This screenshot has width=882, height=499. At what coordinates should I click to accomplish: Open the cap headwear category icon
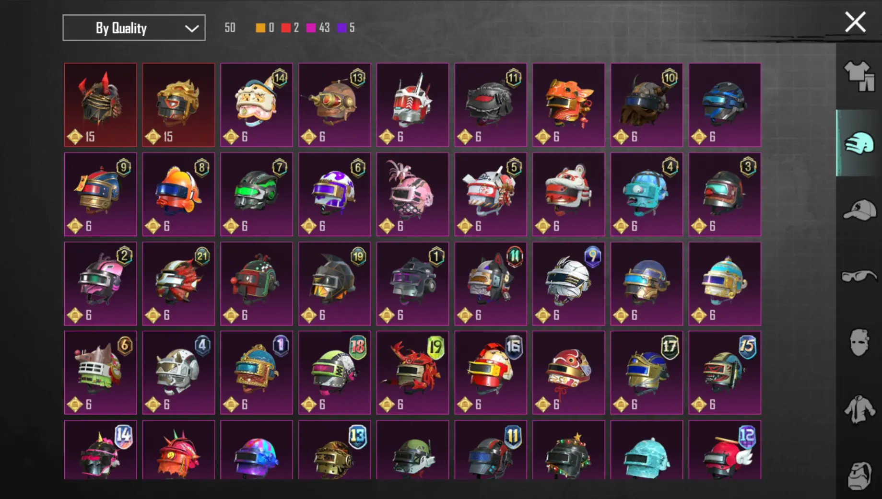[859, 210]
